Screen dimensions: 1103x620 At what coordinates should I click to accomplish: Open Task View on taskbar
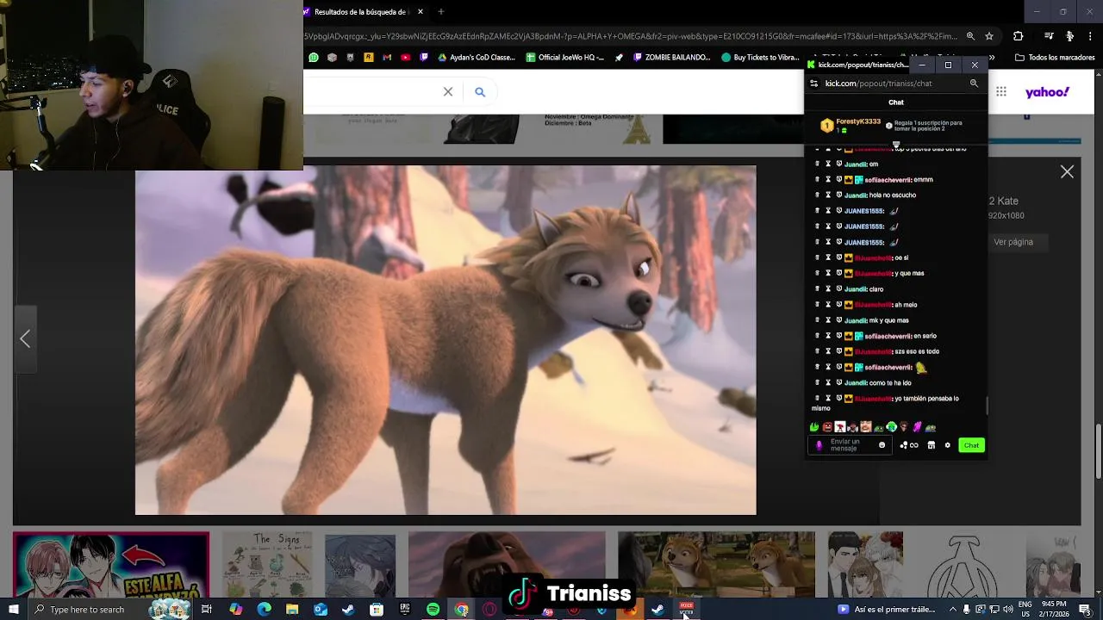click(x=207, y=610)
